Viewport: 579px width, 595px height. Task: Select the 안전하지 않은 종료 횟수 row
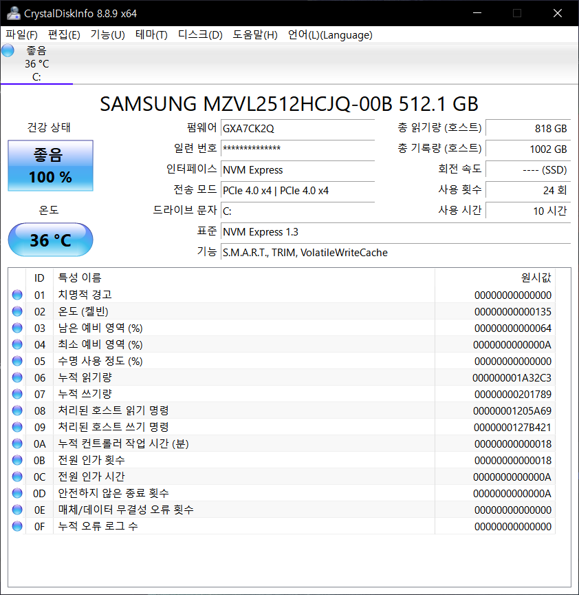point(282,493)
